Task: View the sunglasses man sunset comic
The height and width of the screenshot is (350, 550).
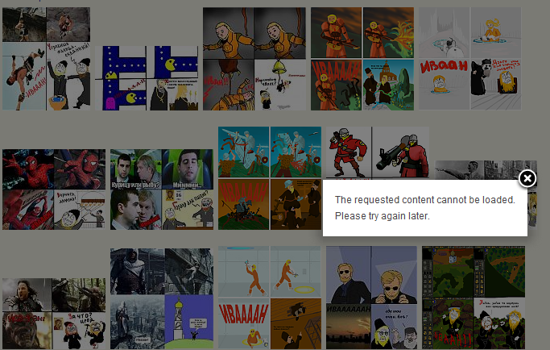Action: [371, 298]
